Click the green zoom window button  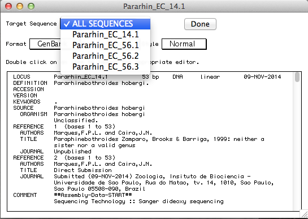tap(31, 6)
